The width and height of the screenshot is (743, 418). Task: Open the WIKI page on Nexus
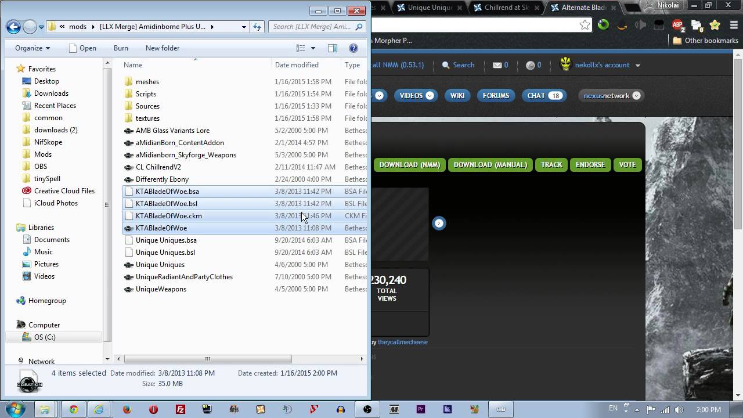(x=457, y=96)
